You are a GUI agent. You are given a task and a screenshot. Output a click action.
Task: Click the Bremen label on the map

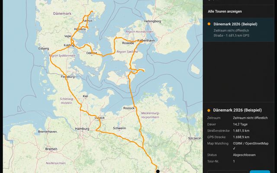tap(51, 149)
